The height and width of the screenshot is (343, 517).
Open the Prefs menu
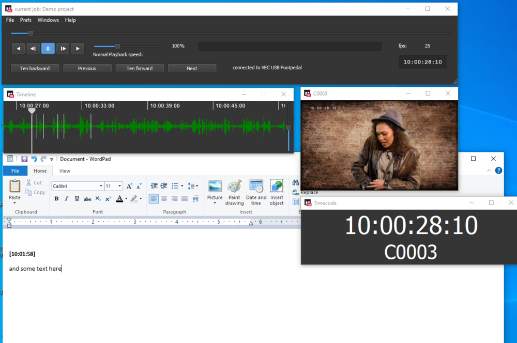click(26, 20)
